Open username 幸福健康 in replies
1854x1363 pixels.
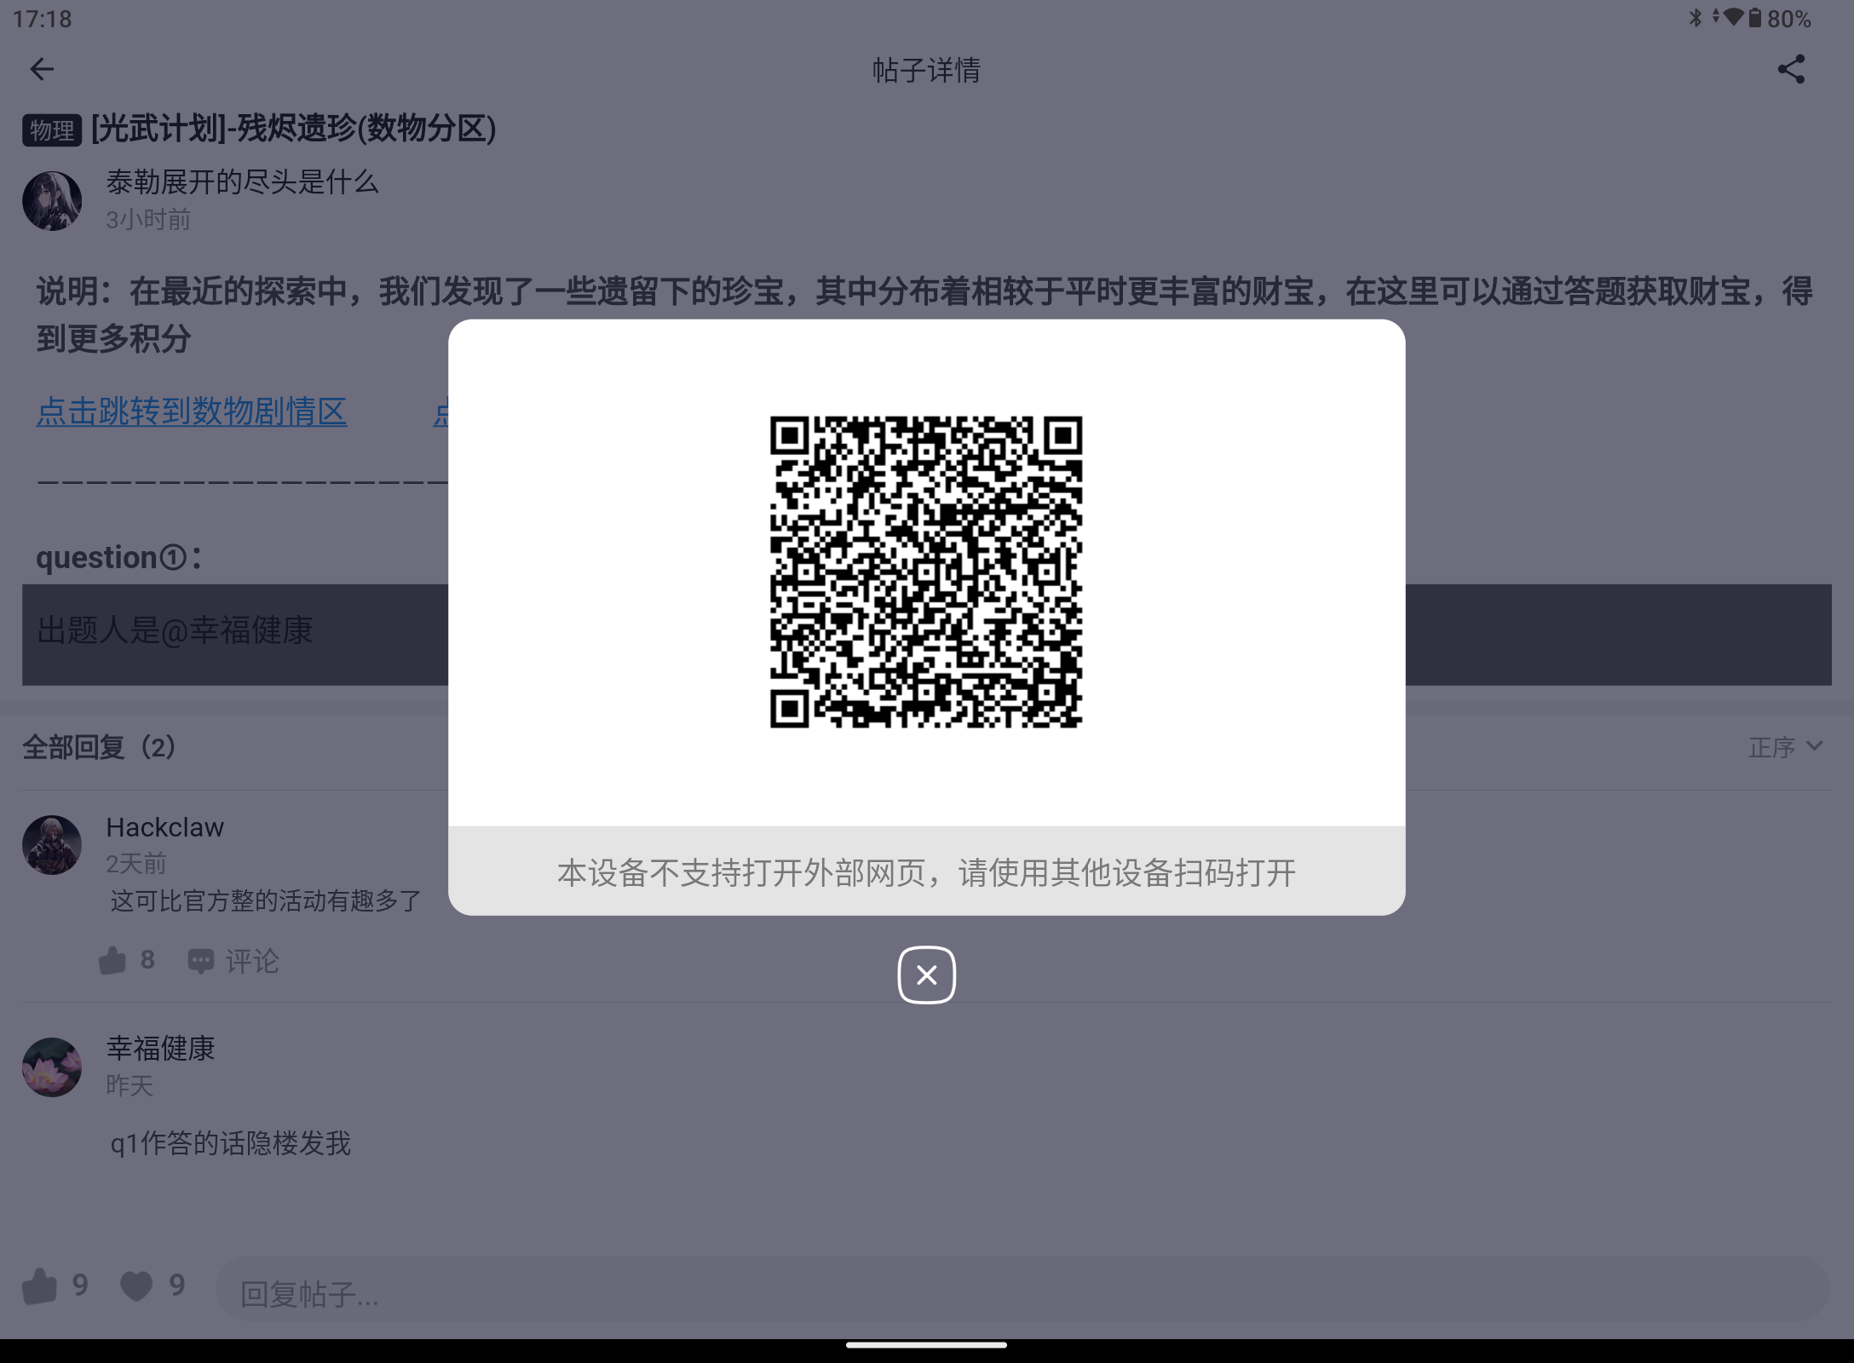point(161,1049)
